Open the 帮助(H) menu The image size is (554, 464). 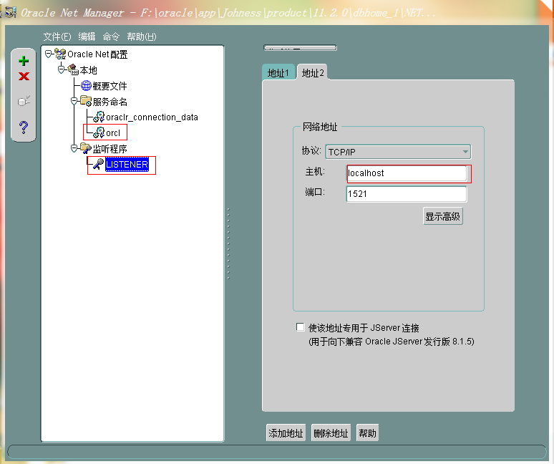point(141,37)
